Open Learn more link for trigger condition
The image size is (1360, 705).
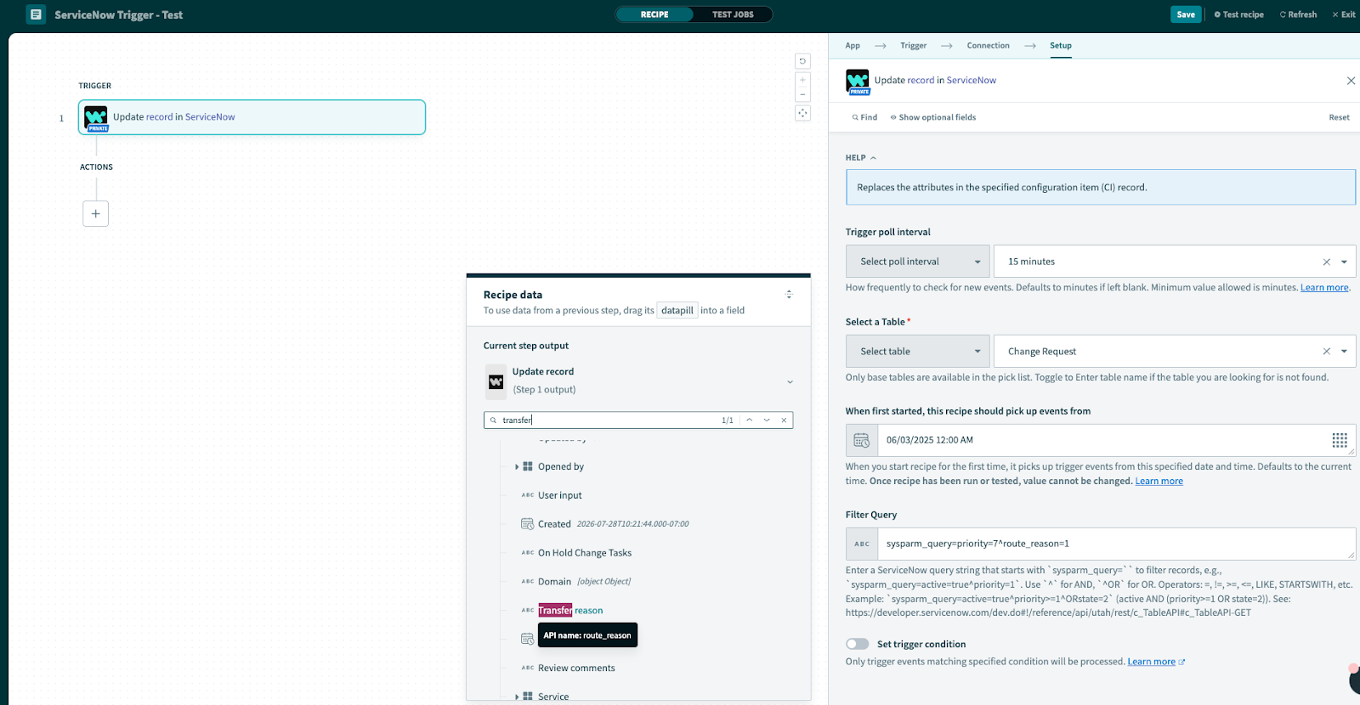1156,662
